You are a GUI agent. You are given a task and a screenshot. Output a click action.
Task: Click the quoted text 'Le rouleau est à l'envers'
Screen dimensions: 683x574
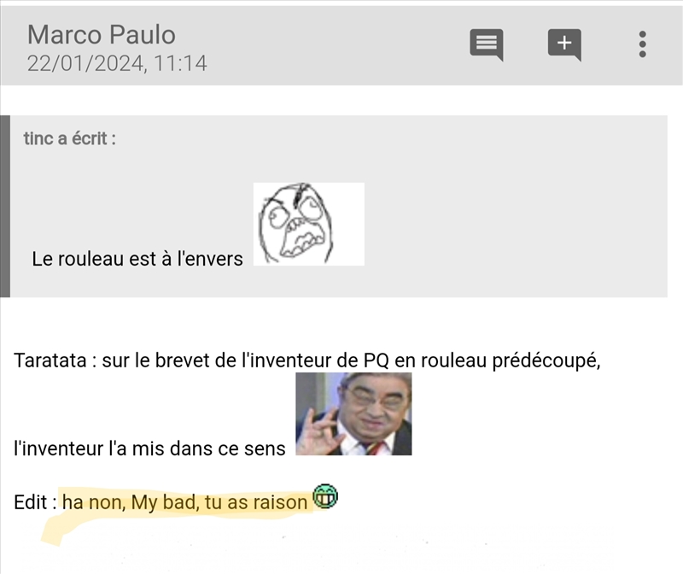137,259
